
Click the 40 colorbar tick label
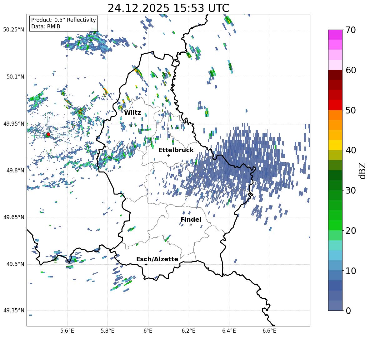[350, 150]
